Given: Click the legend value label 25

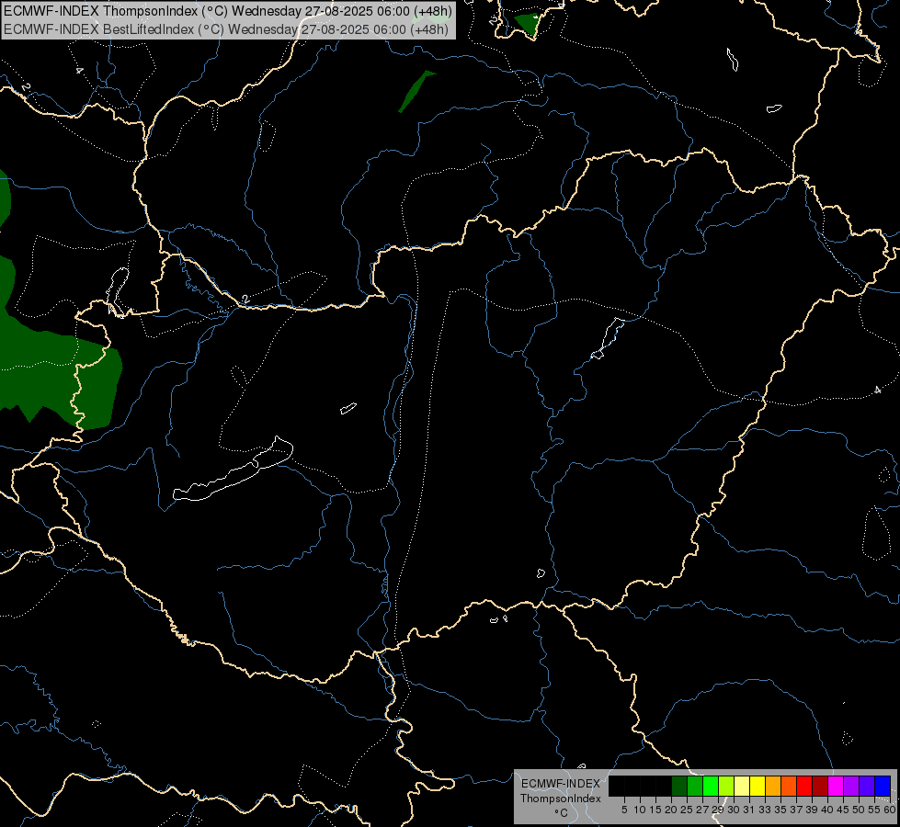Looking at the screenshot, I should coord(686,810).
